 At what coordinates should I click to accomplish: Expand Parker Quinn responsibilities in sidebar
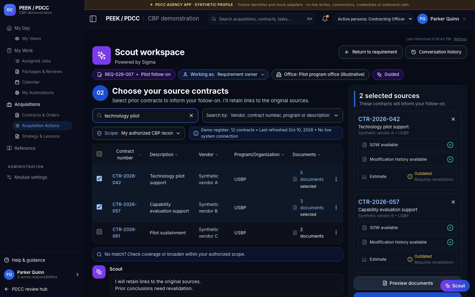point(78,275)
